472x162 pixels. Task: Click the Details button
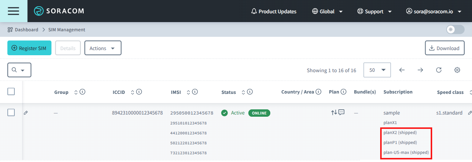tap(68, 48)
